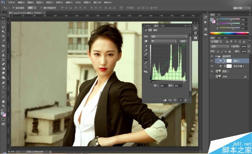
Task: Click the Auto button in Curves
Action: tap(183, 41)
